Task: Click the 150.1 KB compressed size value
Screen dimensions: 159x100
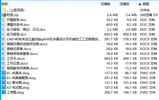Action: 130,78
